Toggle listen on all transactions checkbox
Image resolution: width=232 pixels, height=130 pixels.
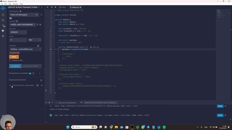[57, 103]
